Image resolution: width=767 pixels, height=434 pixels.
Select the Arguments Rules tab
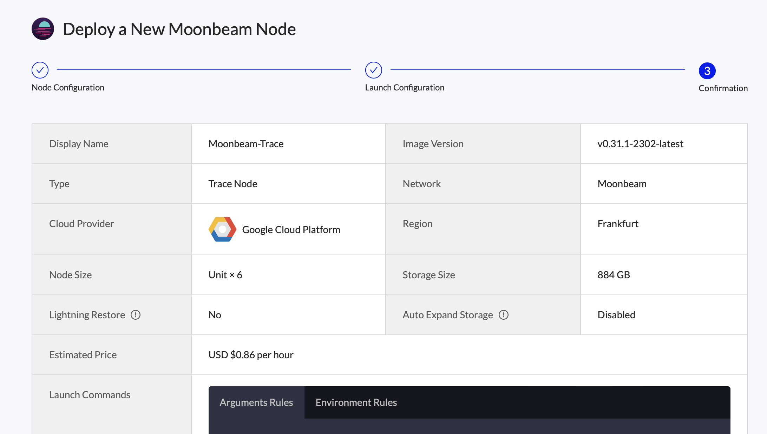pyautogui.click(x=256, y=402)
